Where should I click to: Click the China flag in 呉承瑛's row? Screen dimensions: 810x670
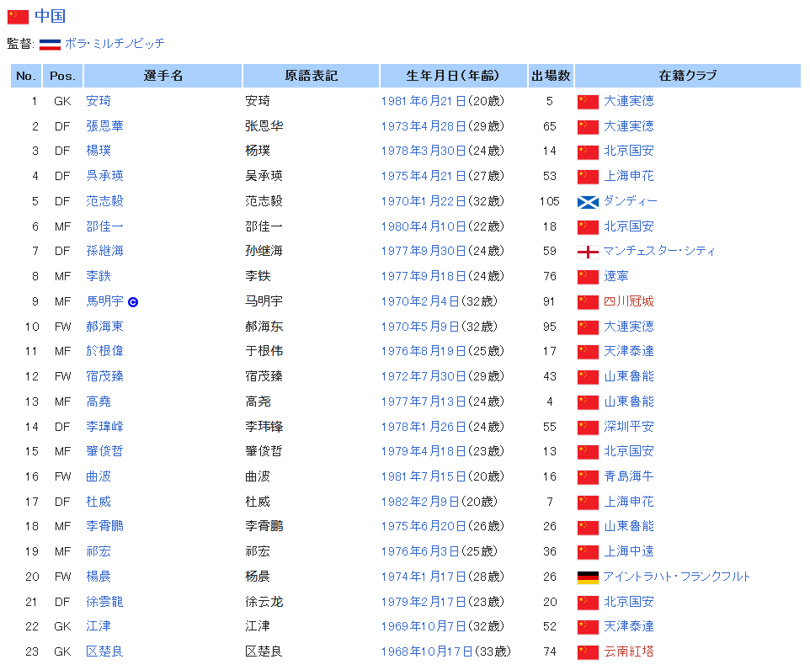588,177
